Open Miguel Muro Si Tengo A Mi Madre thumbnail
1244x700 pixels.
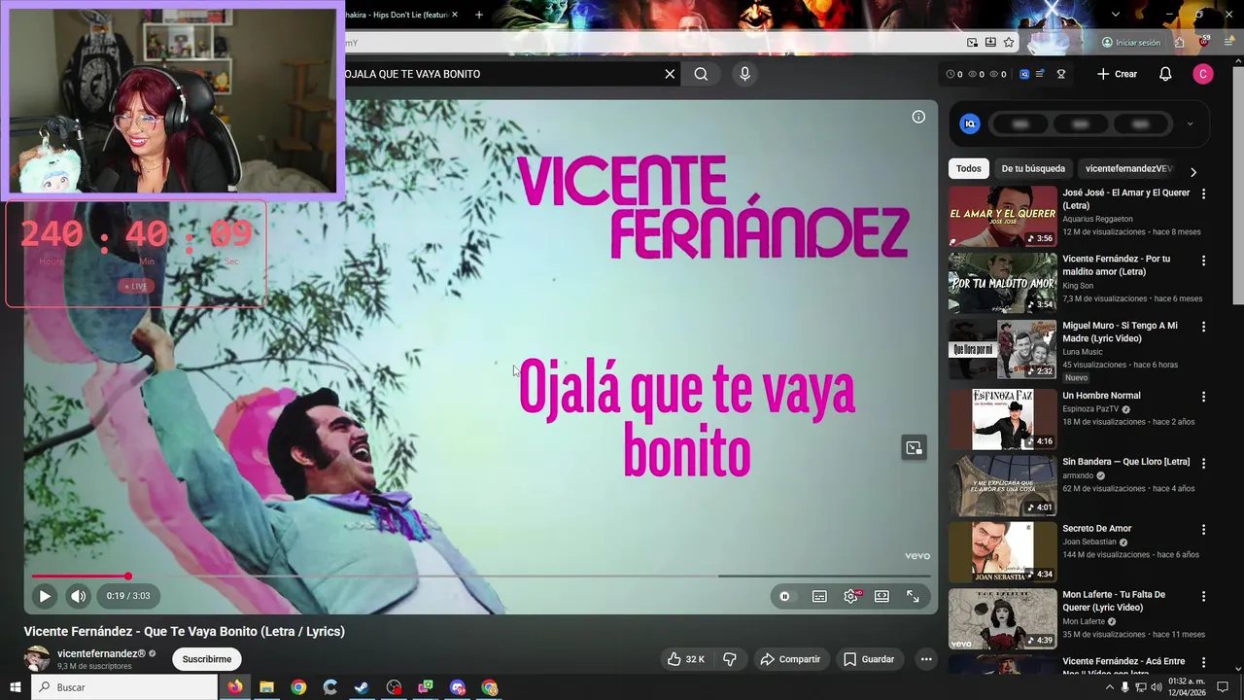click(x=1002, y=349)
